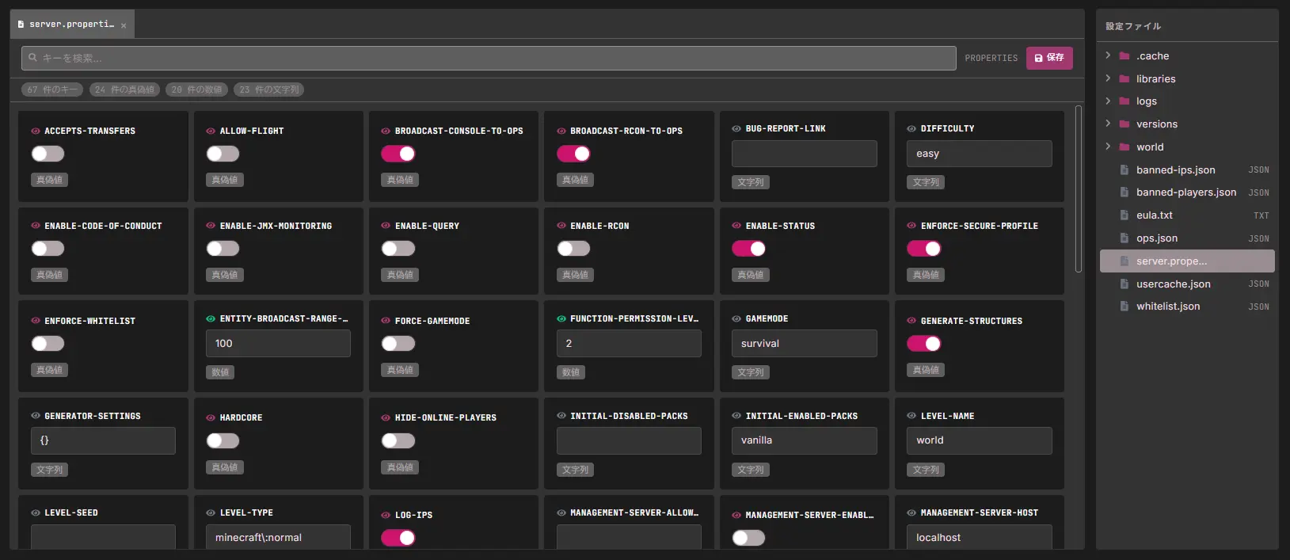Viewport: 1290px width, 560px height.
Task: Click the green eye icon for ENTITY-BROADCAST-RANGE
Action: pos(211,318)
